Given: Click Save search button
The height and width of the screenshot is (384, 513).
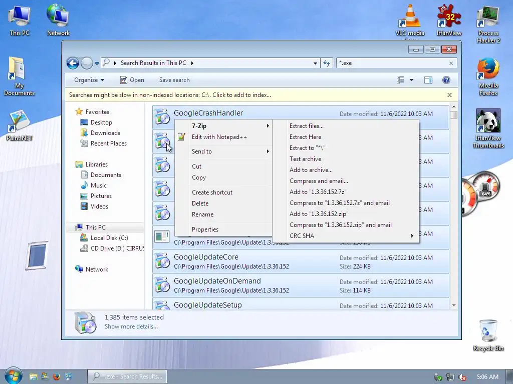Looking at the screenshot, I should 174,80.
